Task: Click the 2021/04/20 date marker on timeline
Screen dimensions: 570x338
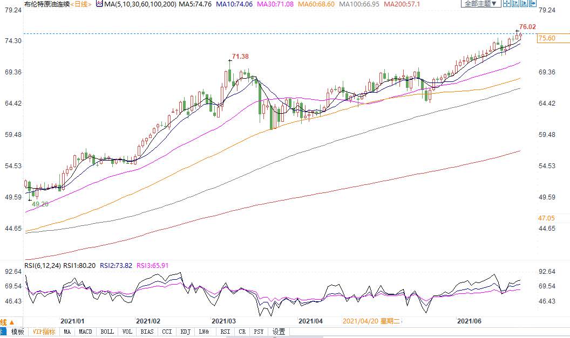Action: pyautogui.click(x=371, y=321)
